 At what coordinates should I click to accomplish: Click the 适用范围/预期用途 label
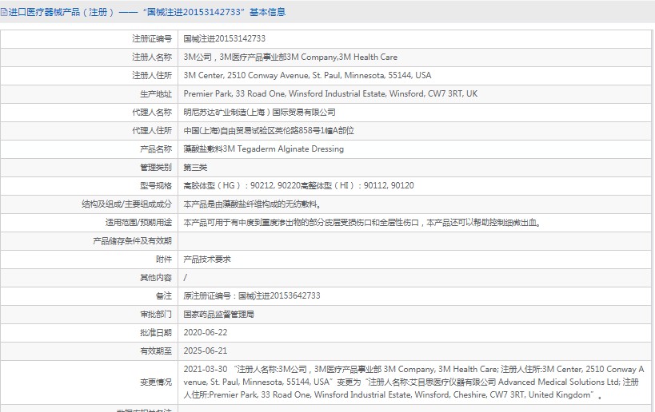[x=138, y=222]
